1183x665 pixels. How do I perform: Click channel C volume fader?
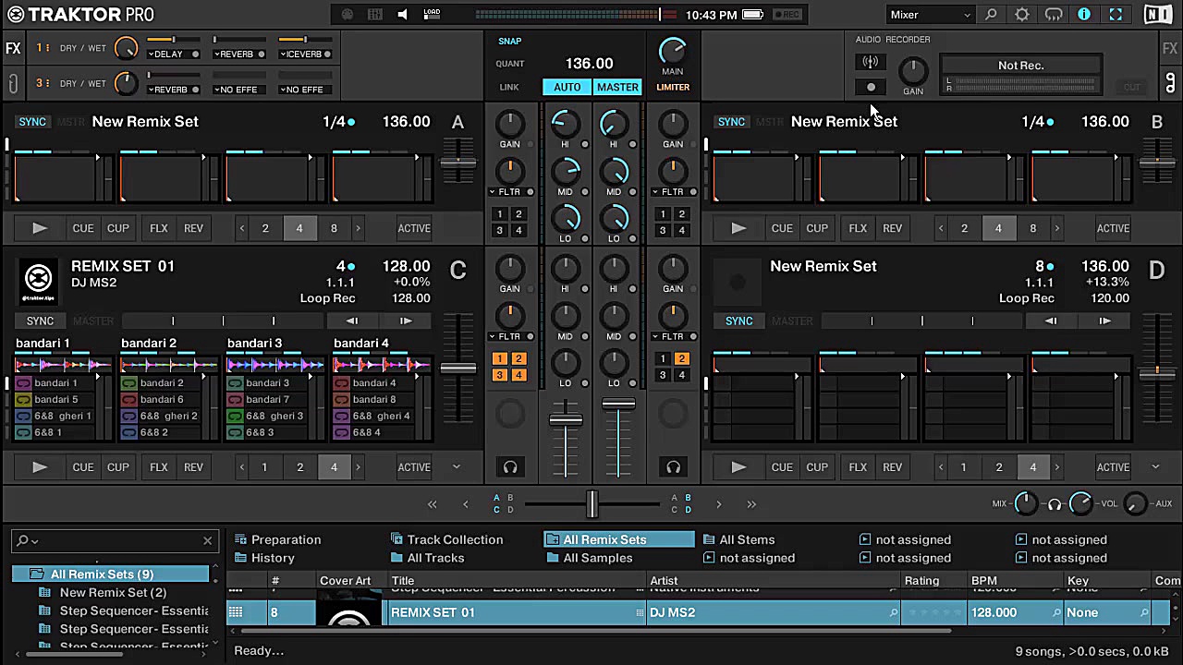pyautogui.click(x=566, y=420)
